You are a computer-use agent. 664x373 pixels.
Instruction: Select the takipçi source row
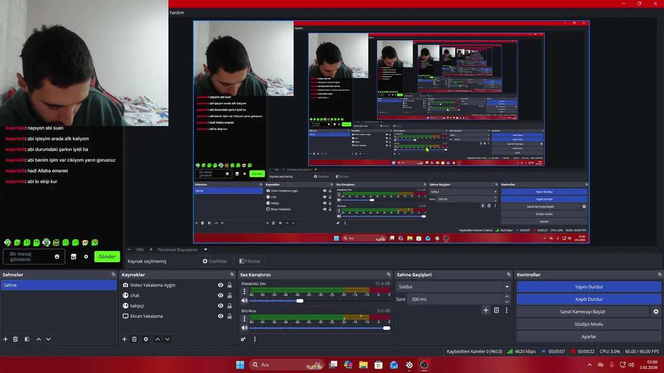pyautogui.click(x=176, y=306)
